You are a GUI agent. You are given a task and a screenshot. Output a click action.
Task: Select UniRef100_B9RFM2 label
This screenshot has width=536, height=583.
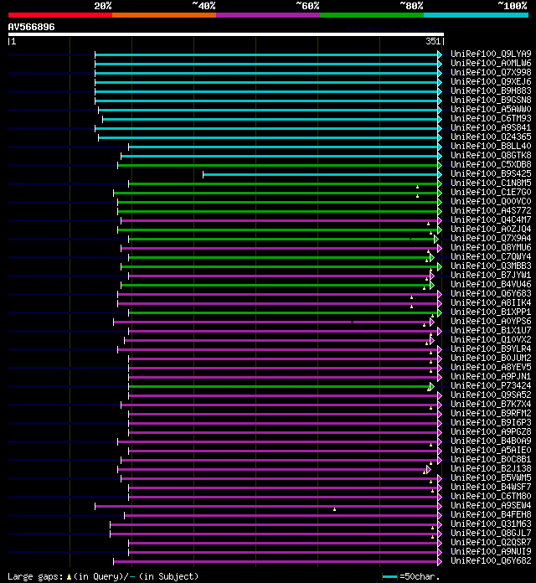click(491, 413)
